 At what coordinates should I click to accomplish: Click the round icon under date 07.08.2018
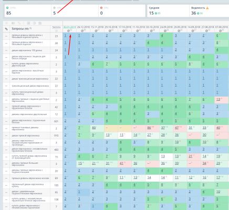coord(221,31)
